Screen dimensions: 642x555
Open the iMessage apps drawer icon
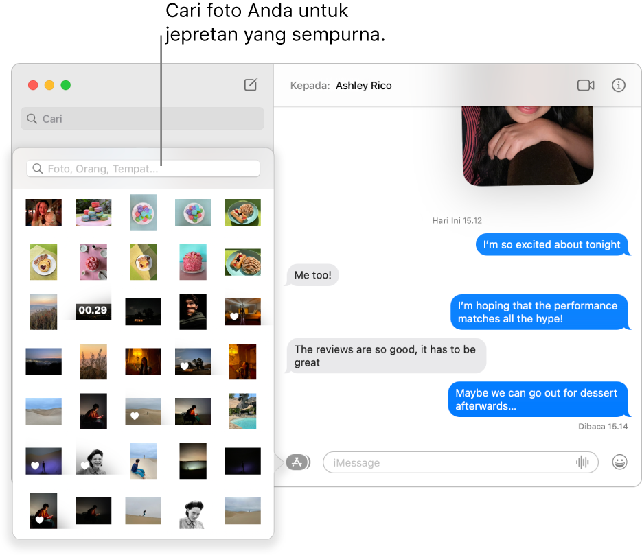(297, 462)
